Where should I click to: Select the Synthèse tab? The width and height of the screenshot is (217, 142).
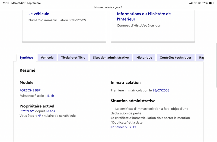pyautogui.click(x=26, y=58)
